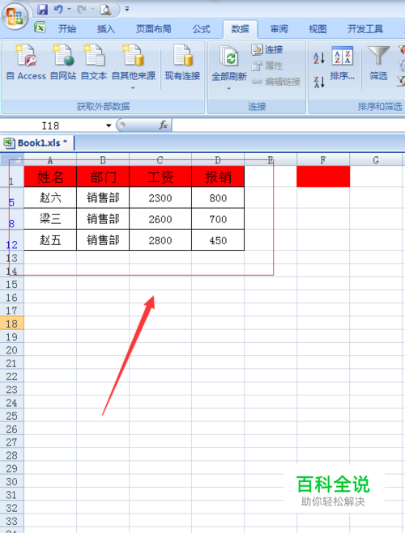This screenshot has width=405, height=533.
Task: Click the 报销 header cell
Action: 218,176
